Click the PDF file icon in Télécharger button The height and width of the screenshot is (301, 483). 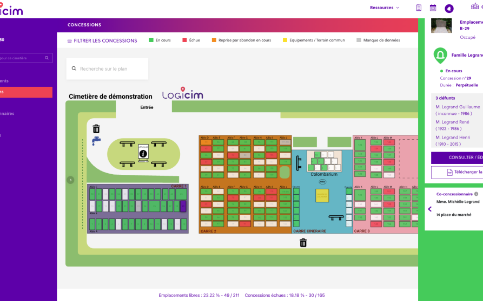(449, 172)
